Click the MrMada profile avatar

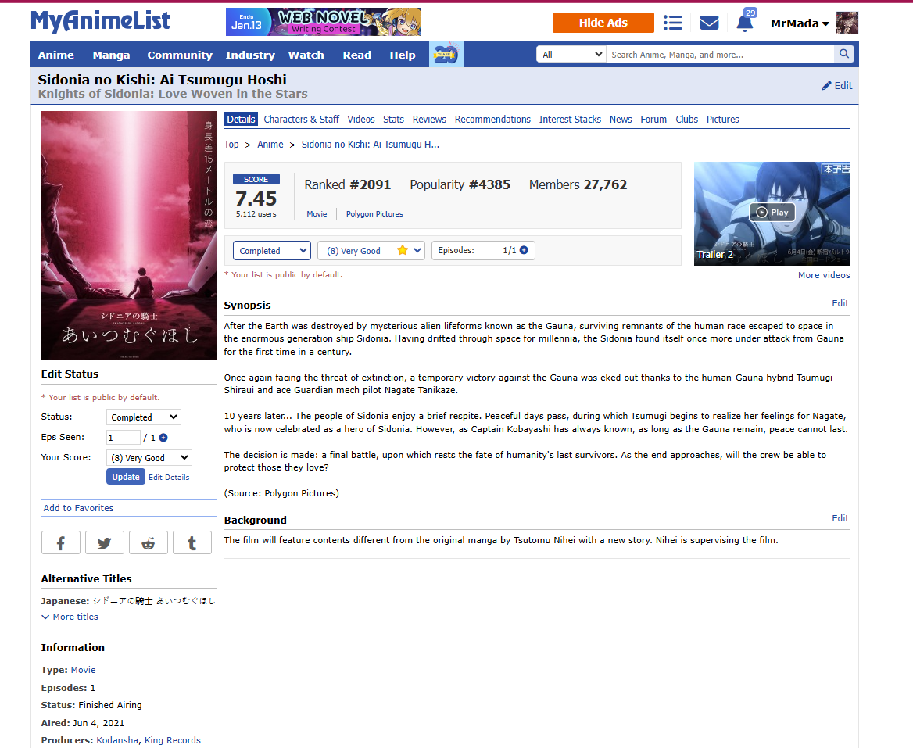pos(847,23)
